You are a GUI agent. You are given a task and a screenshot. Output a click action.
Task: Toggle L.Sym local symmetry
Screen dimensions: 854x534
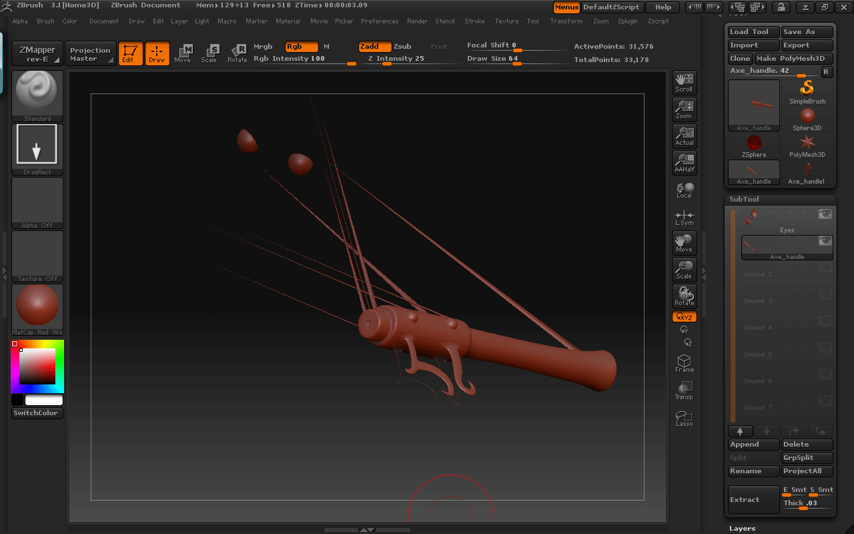[684, 217]
